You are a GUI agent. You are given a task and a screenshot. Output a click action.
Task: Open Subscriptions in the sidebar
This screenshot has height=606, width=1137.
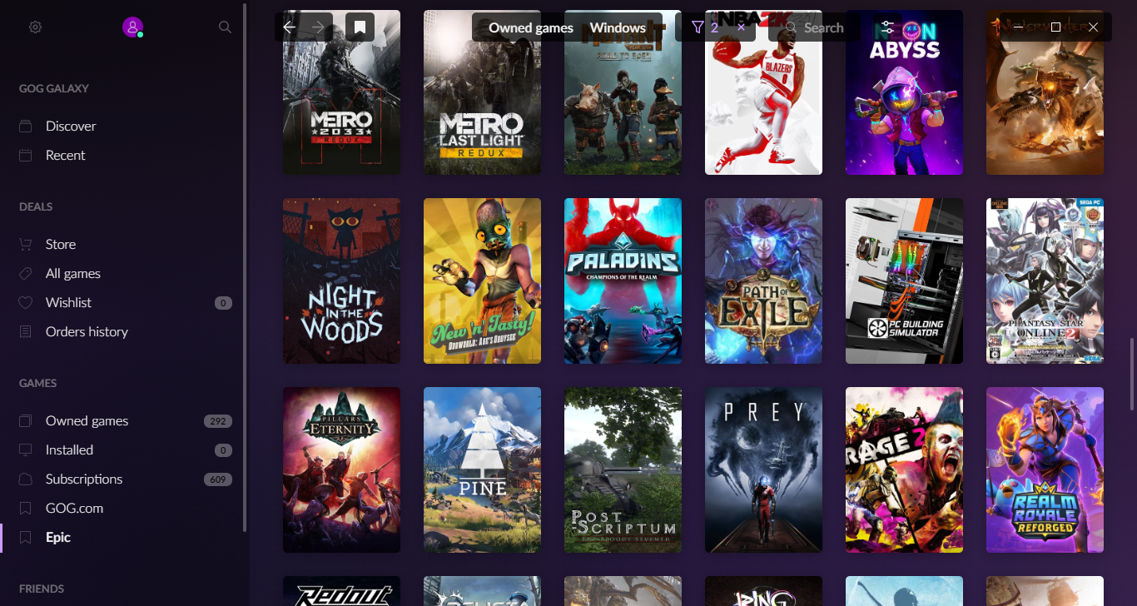[84, 479]
